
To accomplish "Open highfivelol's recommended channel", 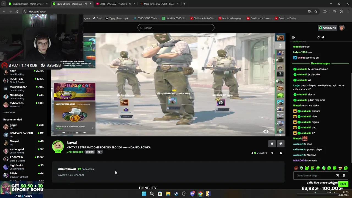I will point(23,167).
